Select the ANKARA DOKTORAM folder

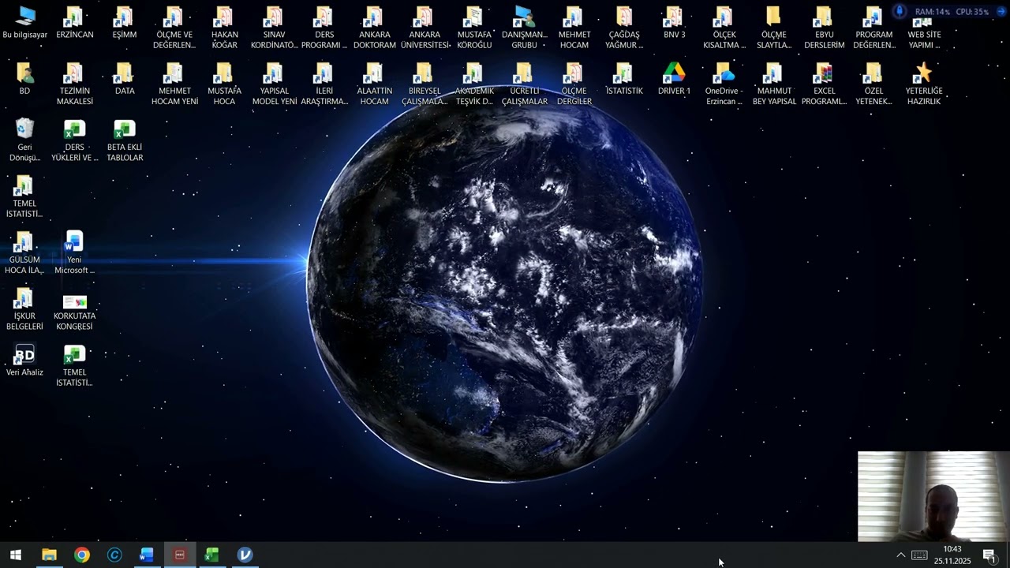[375, 28]
